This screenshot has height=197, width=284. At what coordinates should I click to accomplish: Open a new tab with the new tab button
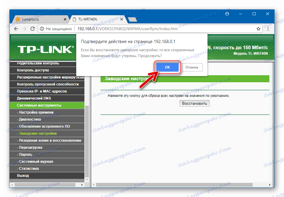(132, 20)
